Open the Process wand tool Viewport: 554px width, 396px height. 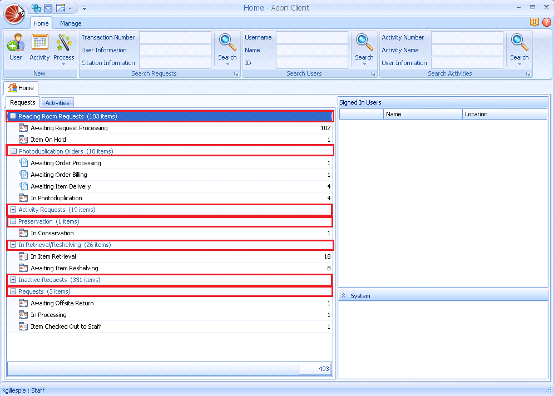tap(64, 47)
